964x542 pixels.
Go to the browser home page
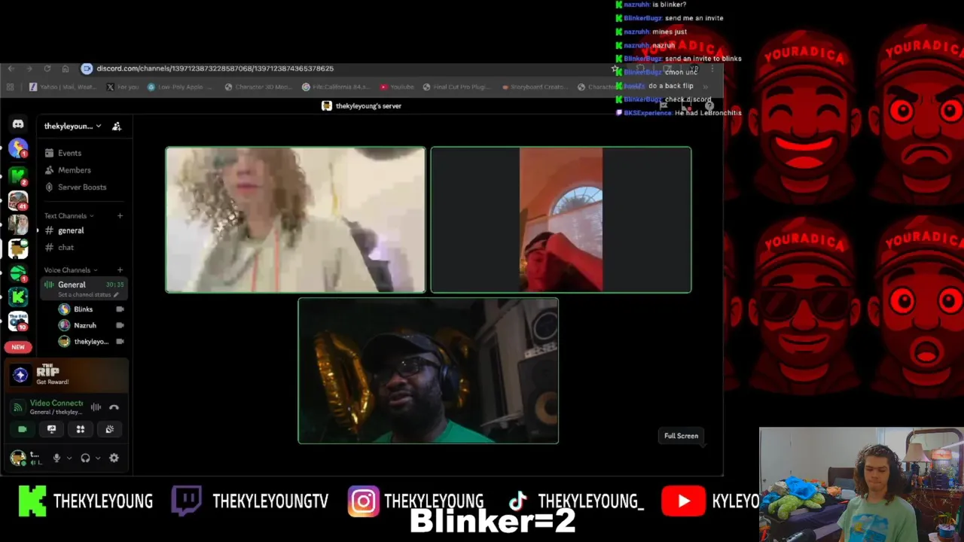pos(66,69)
